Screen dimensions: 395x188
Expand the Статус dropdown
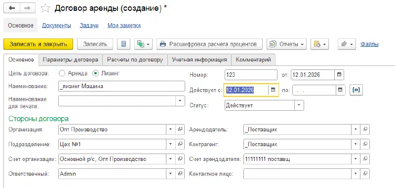tap(299, 105)
